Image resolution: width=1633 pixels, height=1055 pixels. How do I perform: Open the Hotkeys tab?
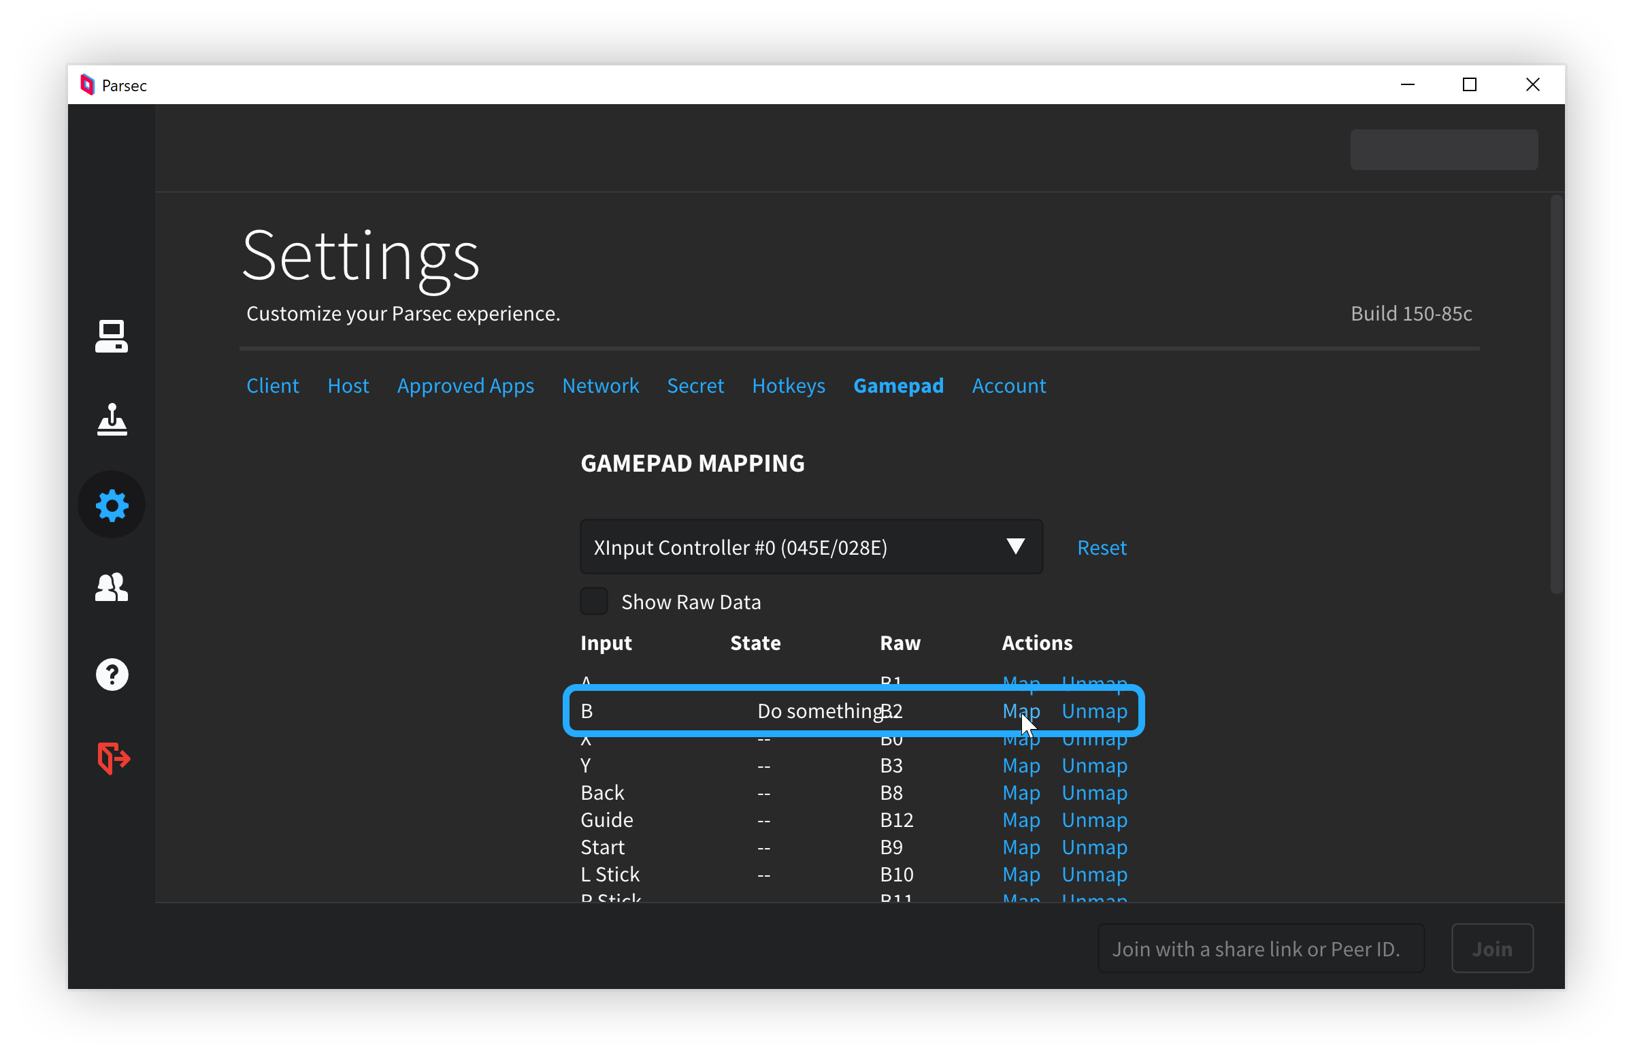[788, 387]
